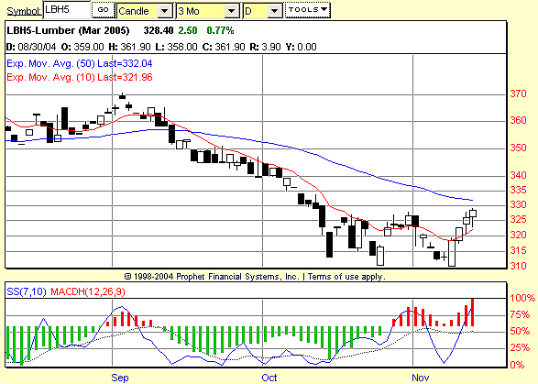Click the Exp. Mov. Avg. (10) legend label
Image resolution: width=538 pixels, height=384 pixels.
(x=79, y=77)
